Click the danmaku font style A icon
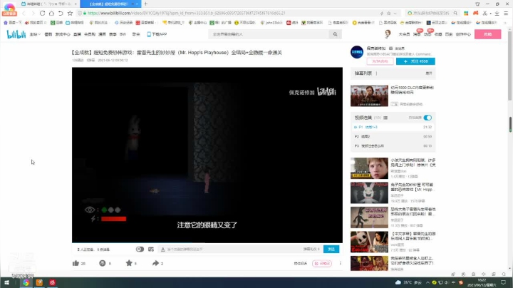513x288 pixels. 162,250
